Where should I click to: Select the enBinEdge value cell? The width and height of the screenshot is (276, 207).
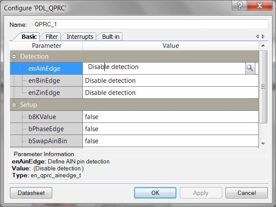pyautogui.click(x=170, y=81)
